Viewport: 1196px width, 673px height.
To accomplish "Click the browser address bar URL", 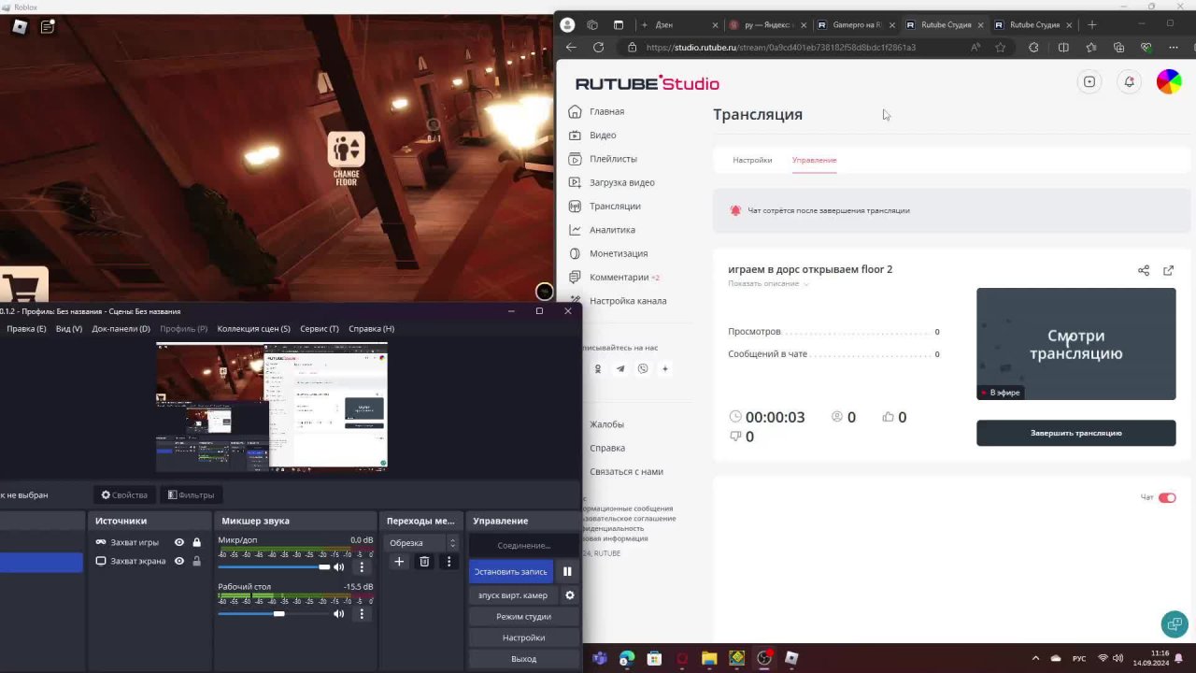I will [780, 48].
